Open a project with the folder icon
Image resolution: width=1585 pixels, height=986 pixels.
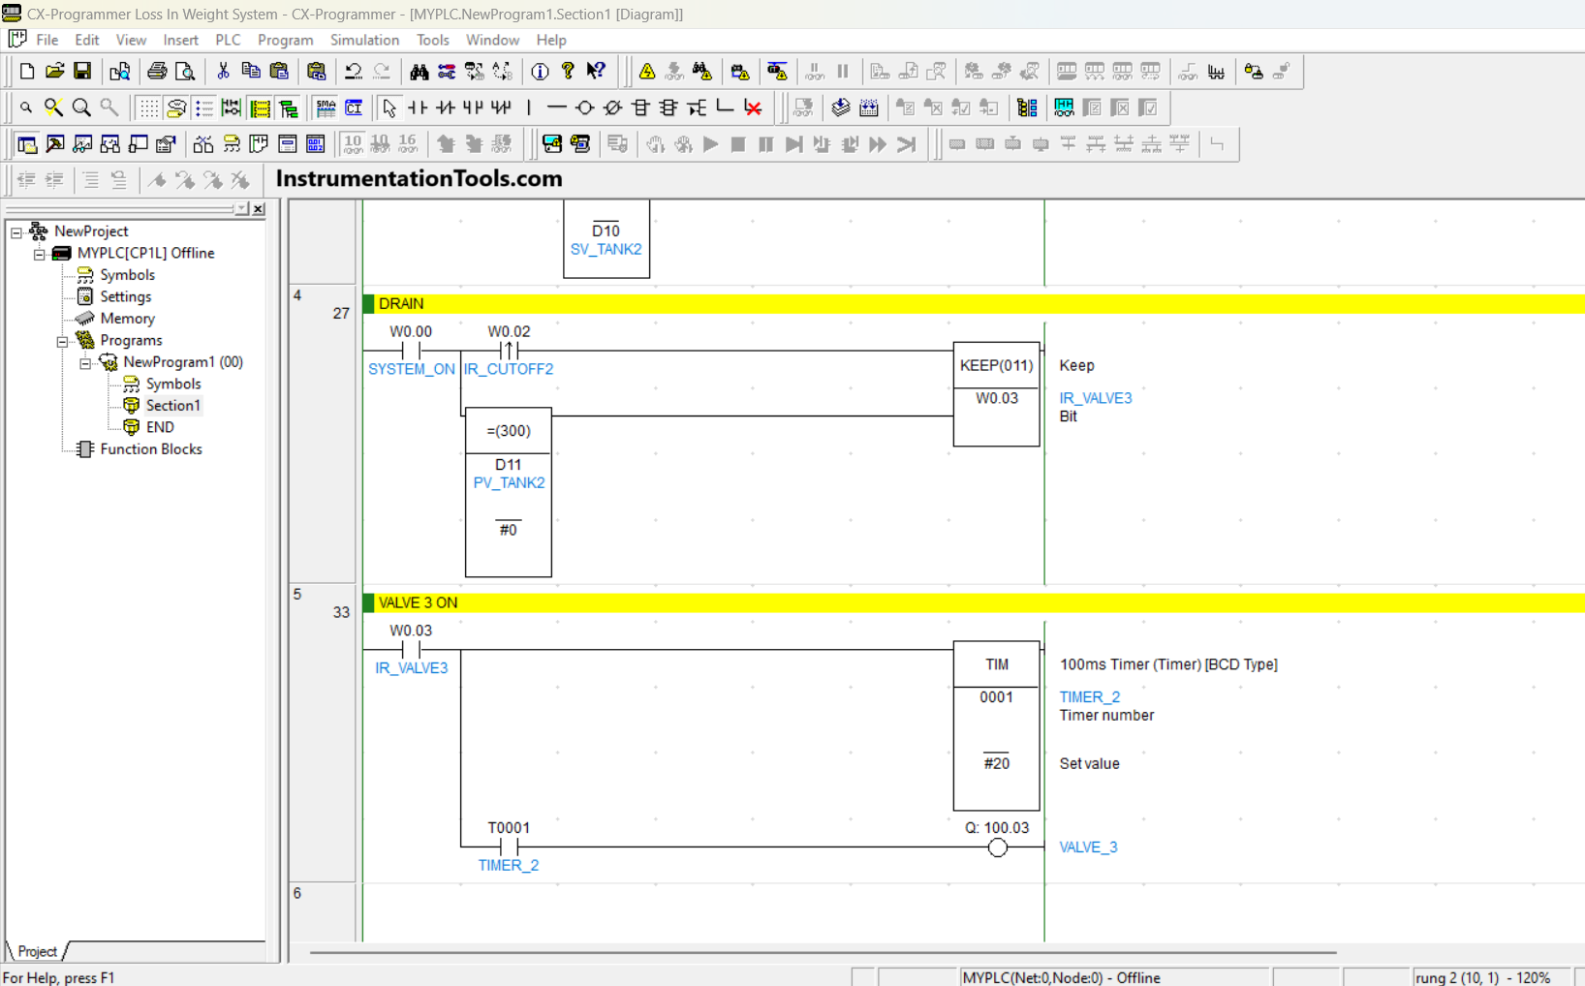coord(55,71)
